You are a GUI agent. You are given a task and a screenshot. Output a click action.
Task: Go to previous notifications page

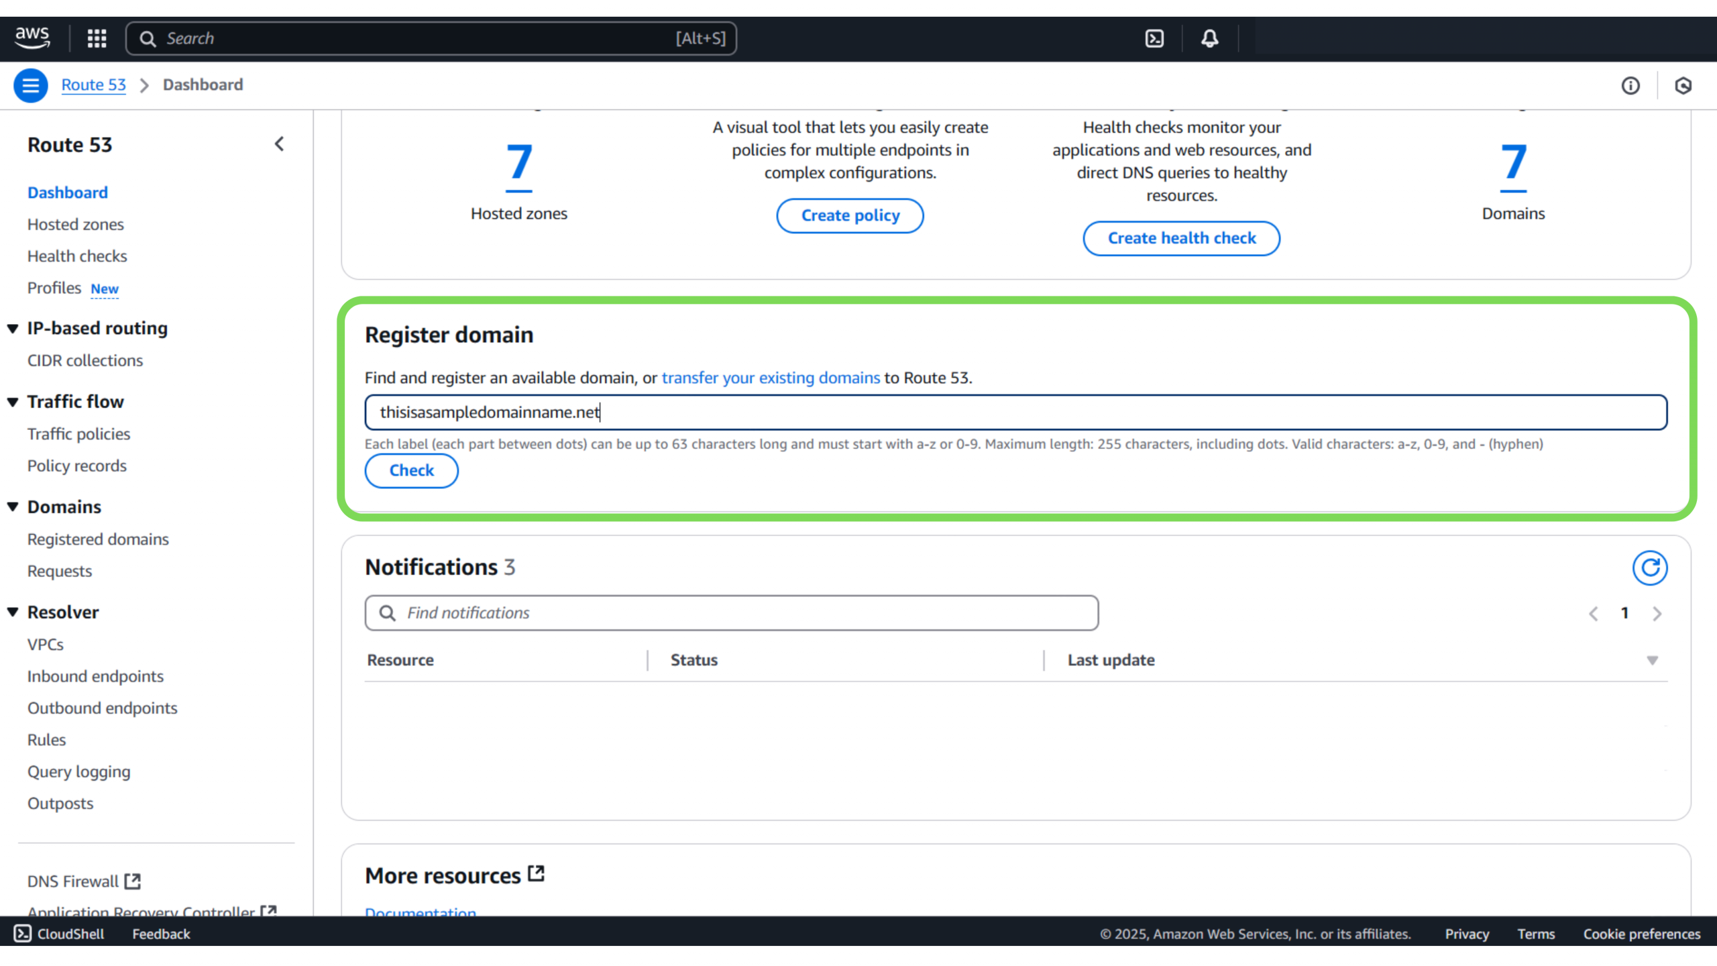coord(1594,613)
